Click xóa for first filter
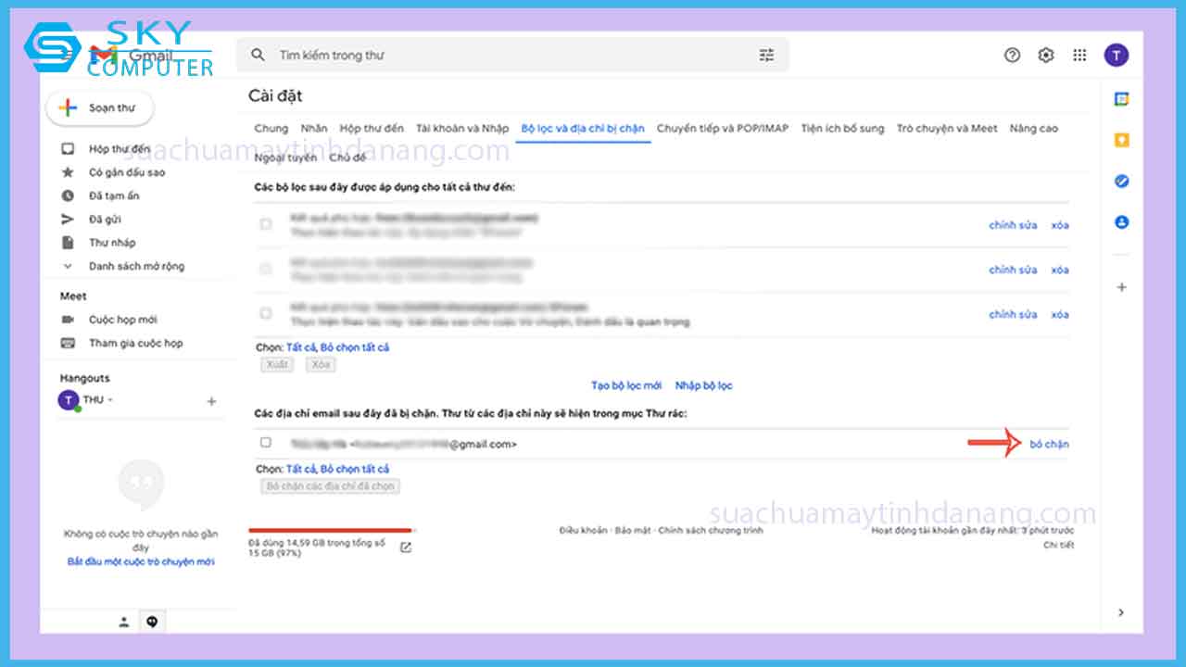Screen dimensions: 1186x667 pyautogui.click(x=1060, y=225)
